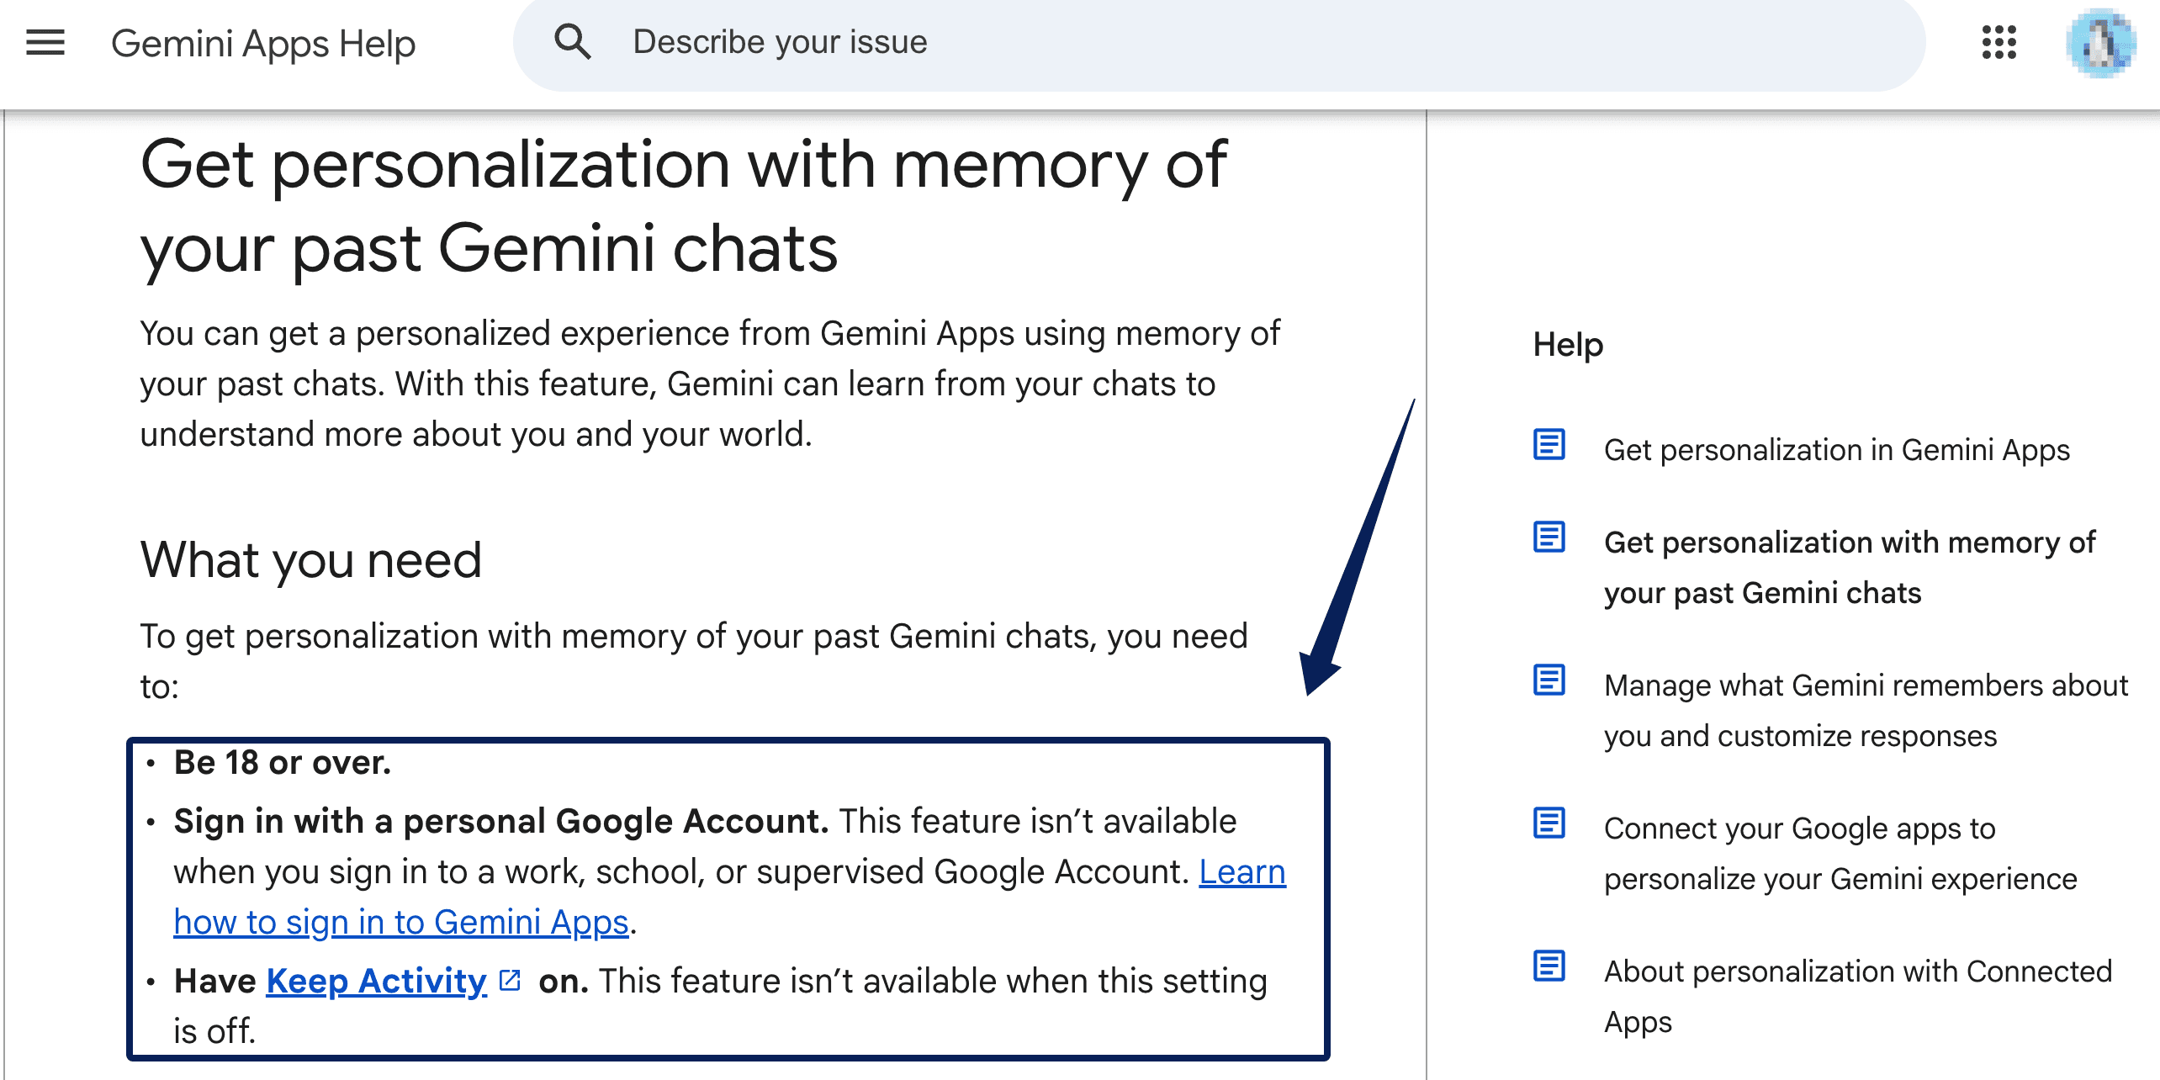Viewport: 2160px width, 1080px height.
Task: Open Get personalization in Gemini Apps article
Action: [1837, 450]
